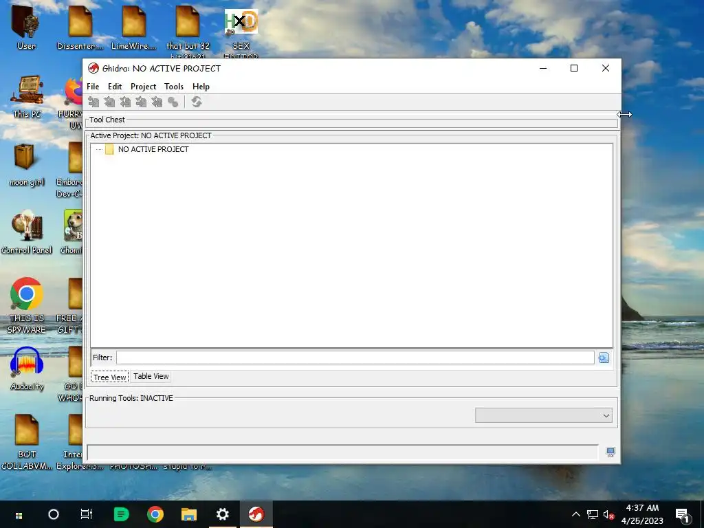Click the status bar message area

click(x=342, y=452)
